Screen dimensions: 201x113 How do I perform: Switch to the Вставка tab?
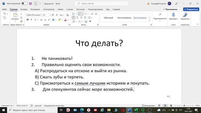click(x=24, y=9)
